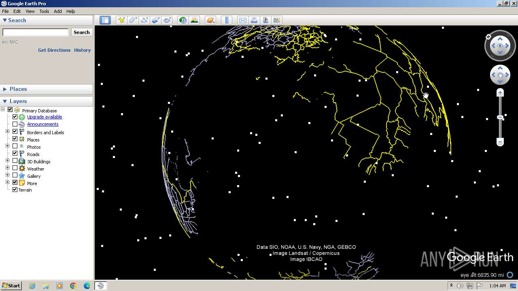Open Microsoft Edge from taskbar
This screenshot has width=518, height=291.
pos(87,286)
